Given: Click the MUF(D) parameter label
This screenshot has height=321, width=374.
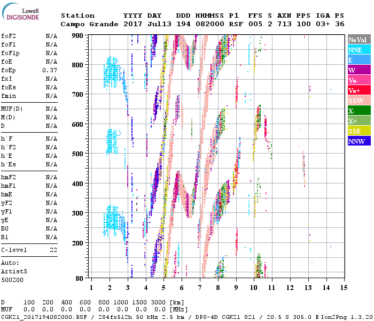Looking at the screenshot, I should point(12,109).
